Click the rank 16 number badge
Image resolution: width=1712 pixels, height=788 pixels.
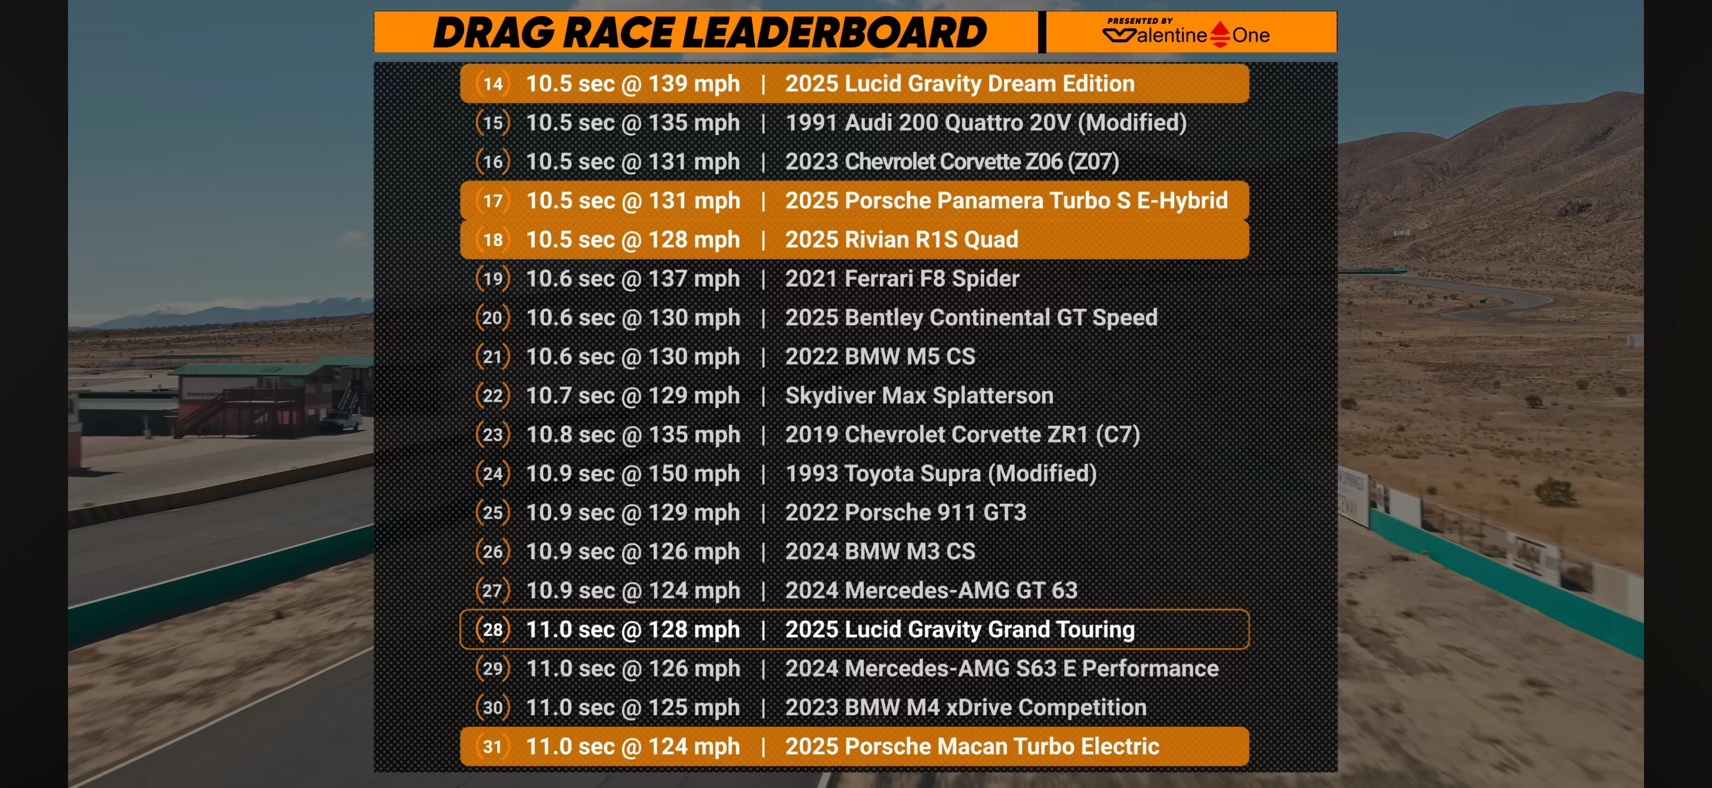493,161
